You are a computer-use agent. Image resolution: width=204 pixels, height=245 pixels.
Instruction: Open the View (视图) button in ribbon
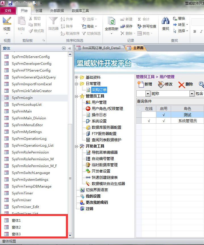(7, 26)
